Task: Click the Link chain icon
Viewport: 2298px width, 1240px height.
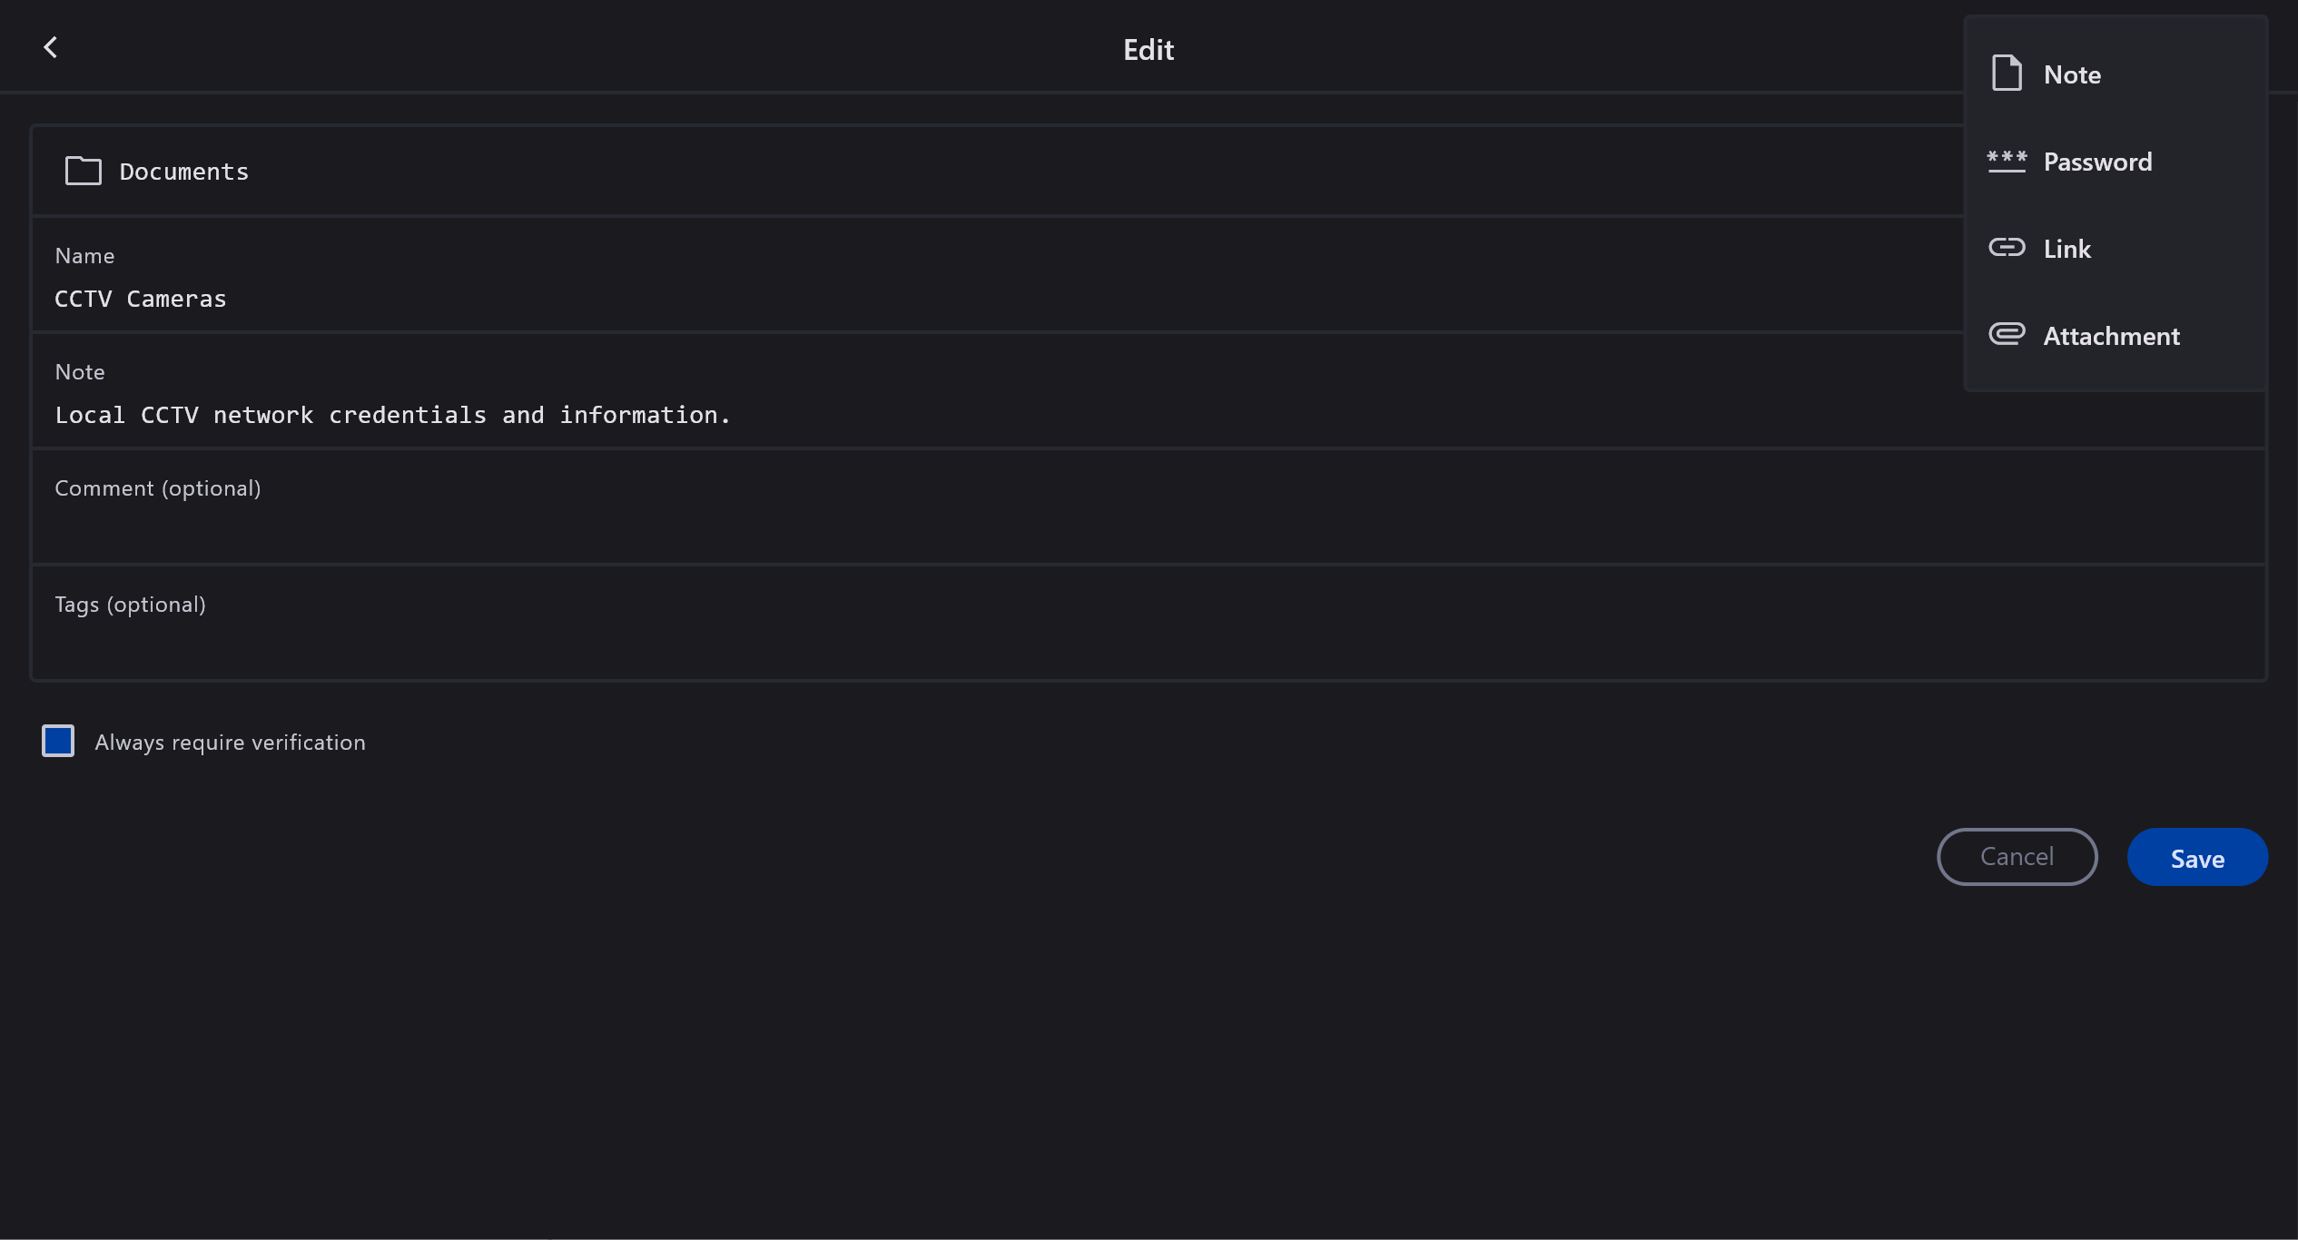Action: pos(2006,248)
